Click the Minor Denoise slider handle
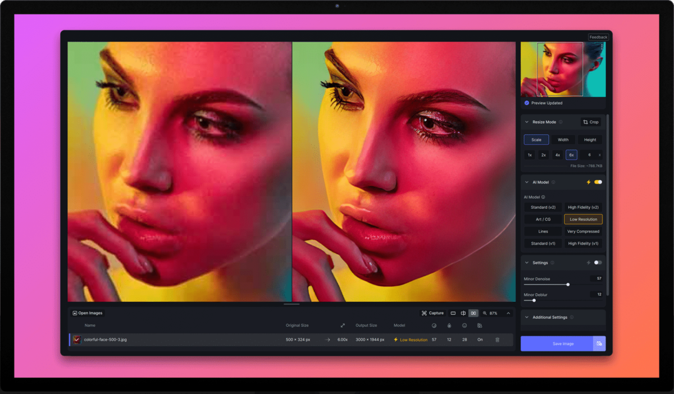This screenshot has width=674, height=394. (x=568, y=285)
